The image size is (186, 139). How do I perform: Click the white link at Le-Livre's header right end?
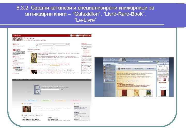[162, 58]
